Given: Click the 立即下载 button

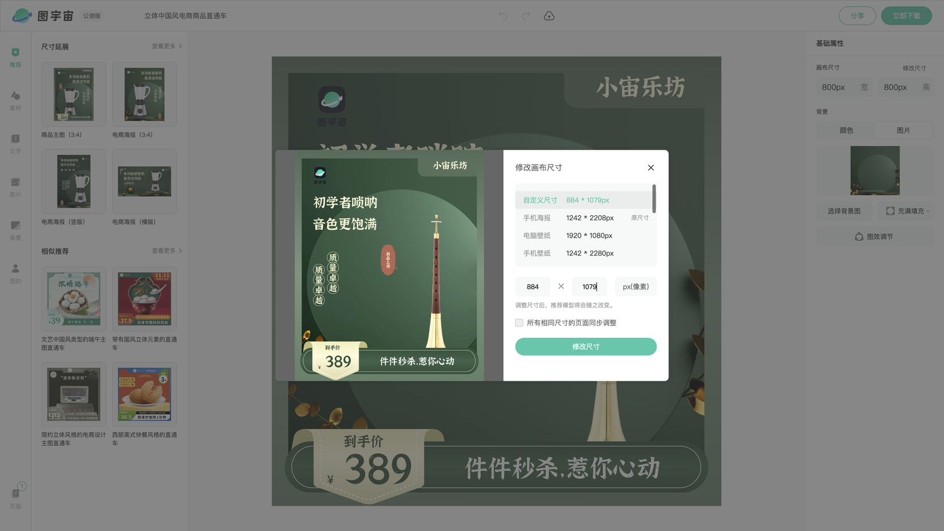Looking at the screenshot, I should pos(906,16).
